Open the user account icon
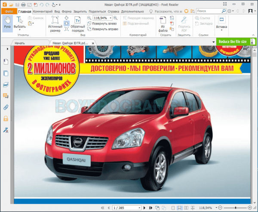 [250, 11]
